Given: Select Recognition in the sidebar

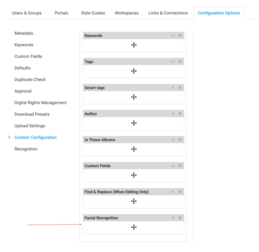Looking at the screenshot, I should point(26,149).
